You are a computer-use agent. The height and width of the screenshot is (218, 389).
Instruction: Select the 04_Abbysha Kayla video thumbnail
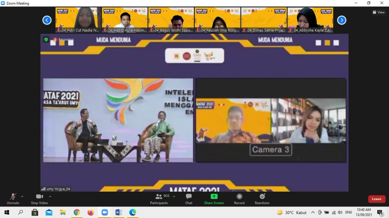[x=310, y=20]
